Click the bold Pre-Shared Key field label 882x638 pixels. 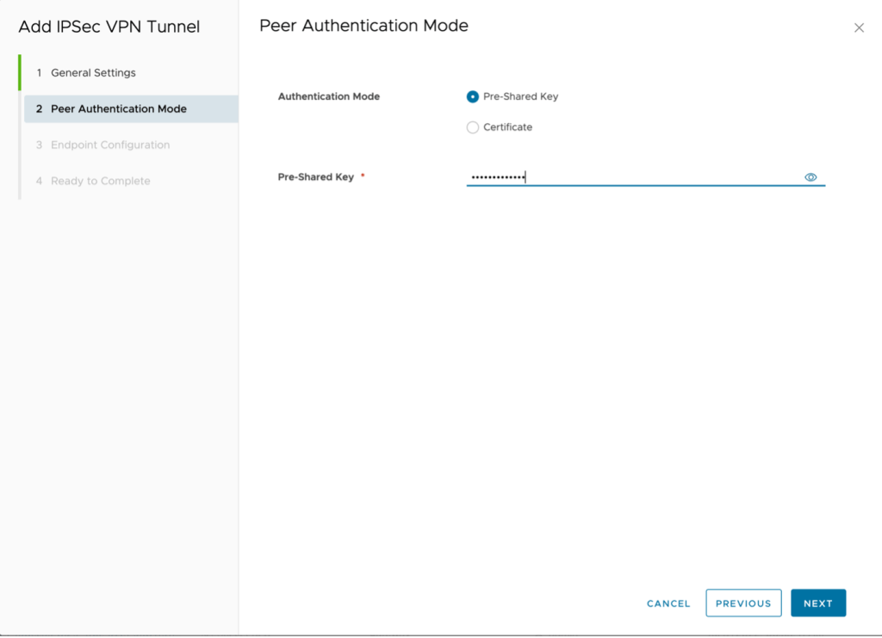[x=315, y=177]
